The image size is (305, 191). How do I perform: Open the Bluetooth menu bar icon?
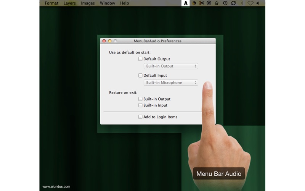point(242,3)
